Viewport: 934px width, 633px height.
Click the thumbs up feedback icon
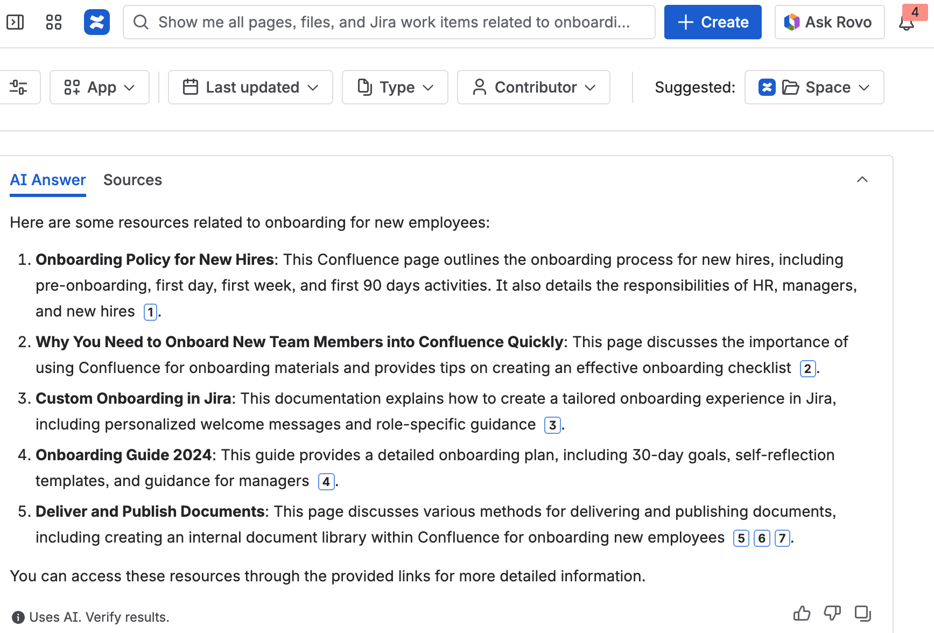[802, 613]
